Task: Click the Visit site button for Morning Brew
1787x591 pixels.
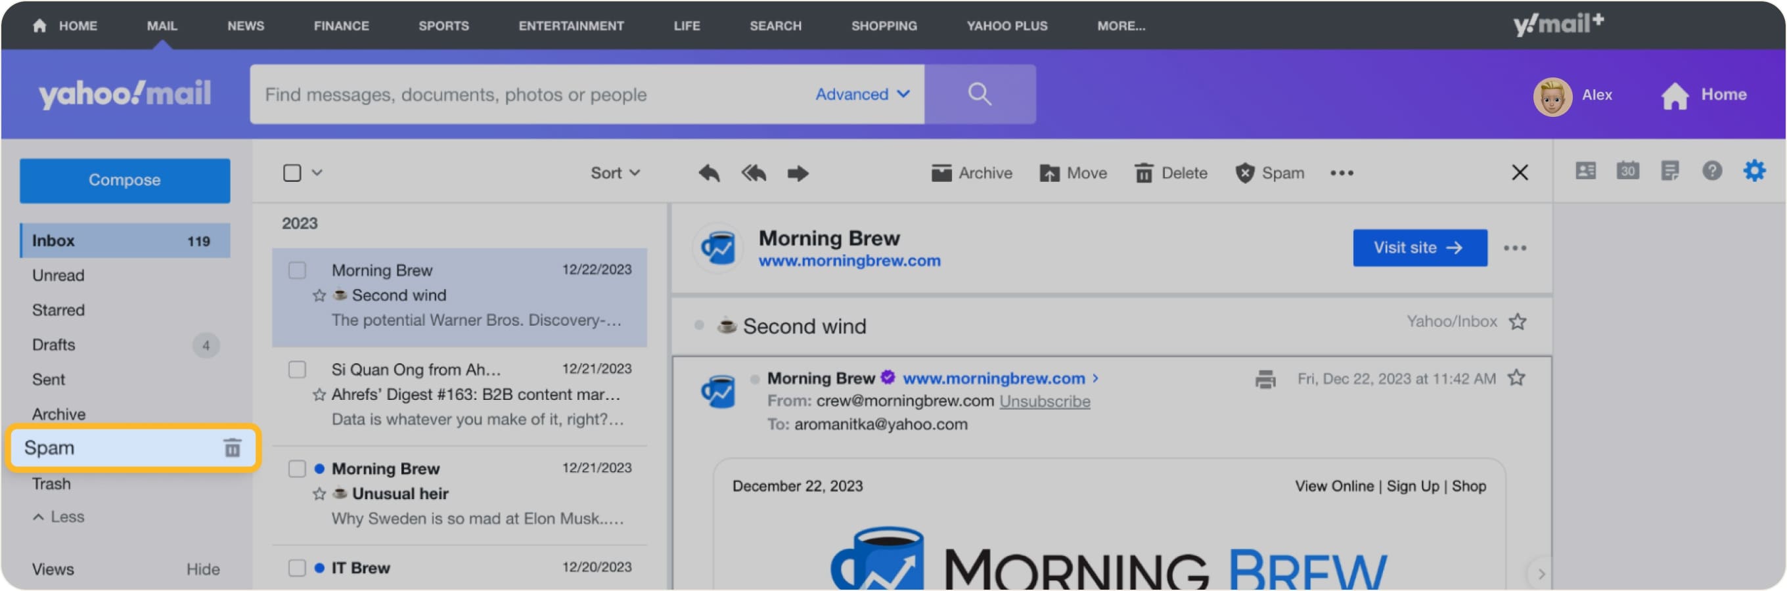Action: (x=1419, y=248)
